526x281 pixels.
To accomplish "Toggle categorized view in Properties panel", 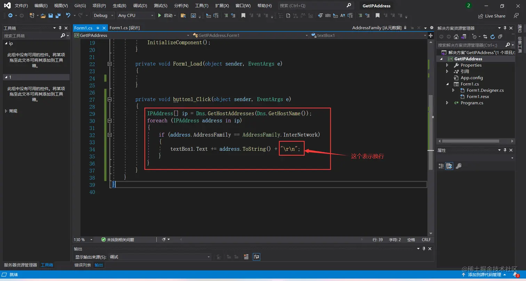I will 441,166.
